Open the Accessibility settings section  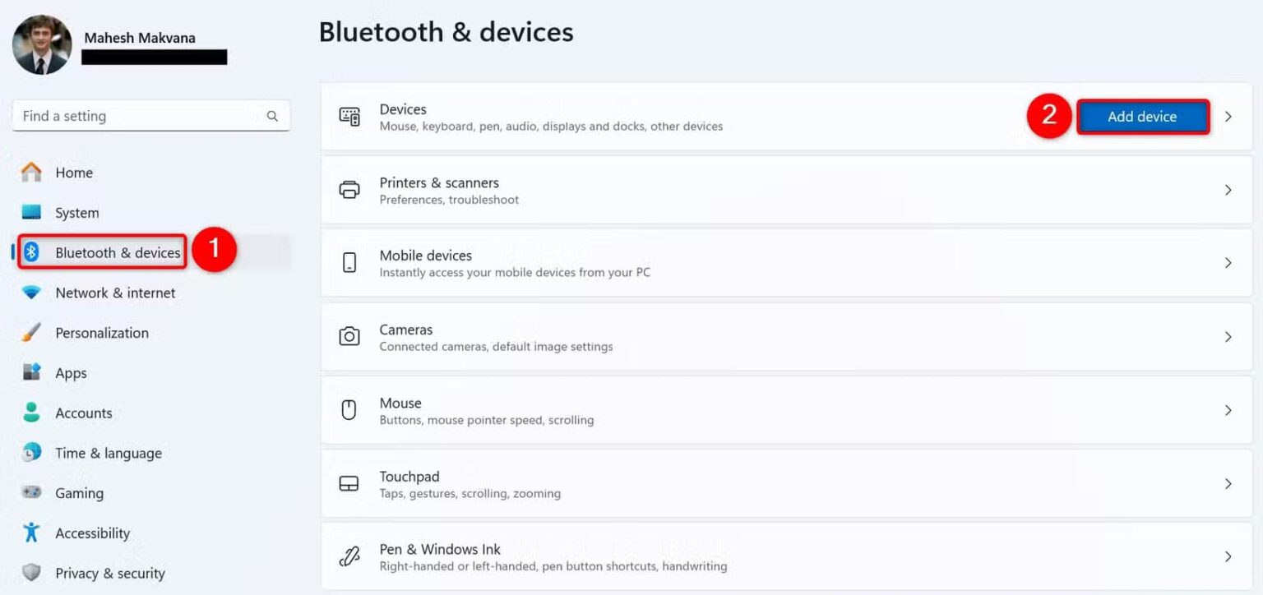[92, 533]
